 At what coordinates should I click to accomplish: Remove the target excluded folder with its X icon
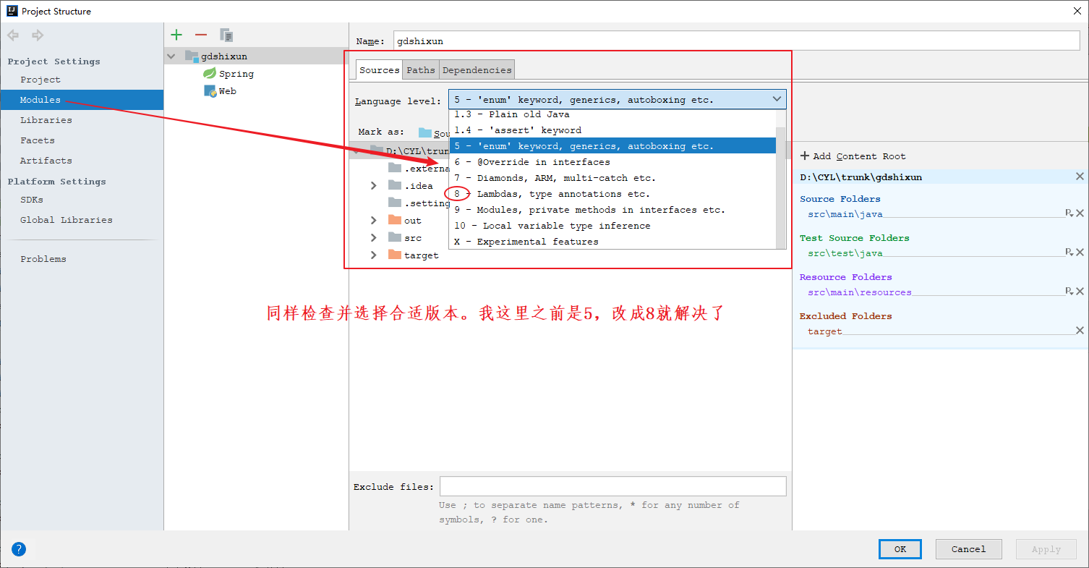pyautogui.click(x=1080, y=330)
